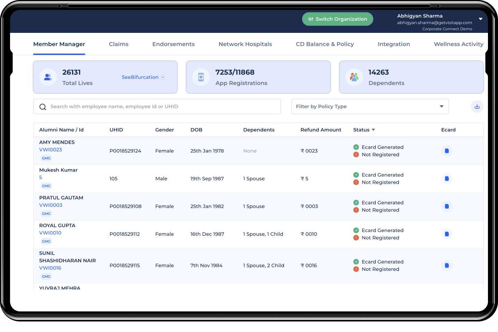Expand the profile menu for Abhigyan Sharma
This screenshot has height=332, width=498.
(481, 19)
